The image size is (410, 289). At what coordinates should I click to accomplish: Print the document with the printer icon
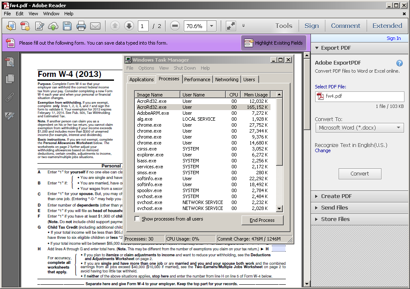(x=81, y=26)
